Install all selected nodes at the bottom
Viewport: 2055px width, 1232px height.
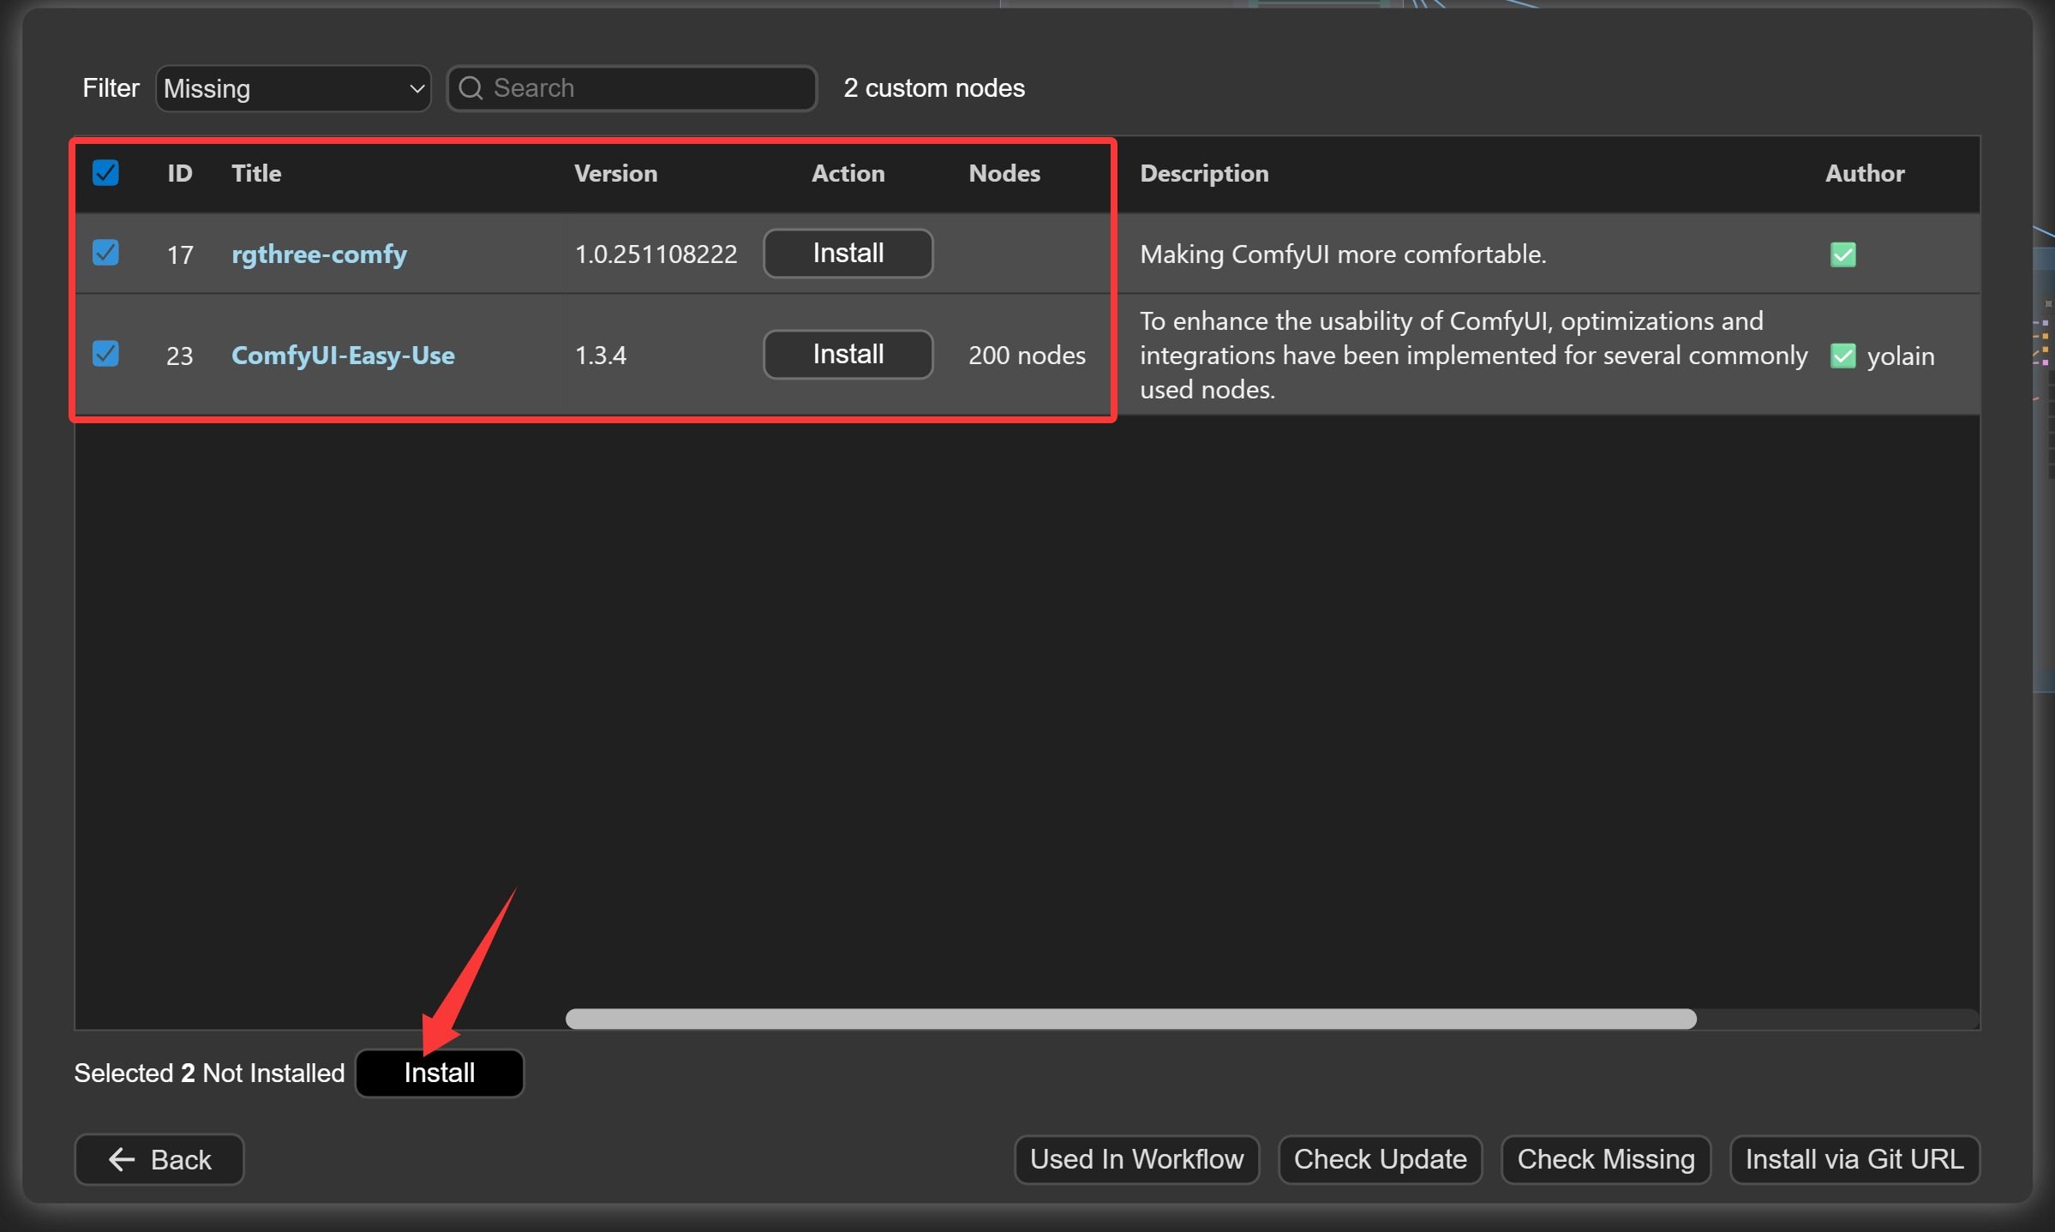(x=439, y=1073)
